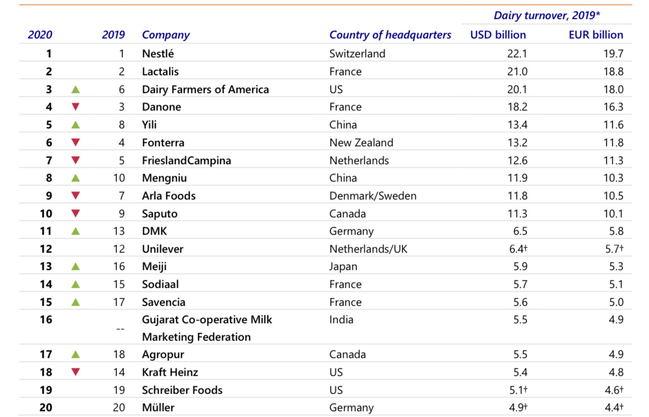Click the red down arrow beside Kraft Heinz
649x417 pixels.
point(76,372)
